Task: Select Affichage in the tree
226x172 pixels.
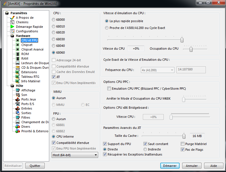Action: click(x=28, y=90)
